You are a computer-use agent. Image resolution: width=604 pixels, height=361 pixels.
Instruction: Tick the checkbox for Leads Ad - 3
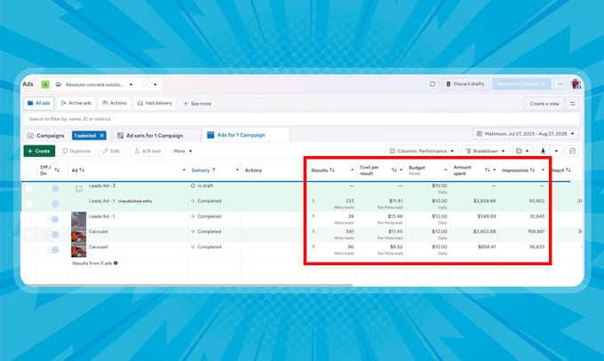pos(28,189)
